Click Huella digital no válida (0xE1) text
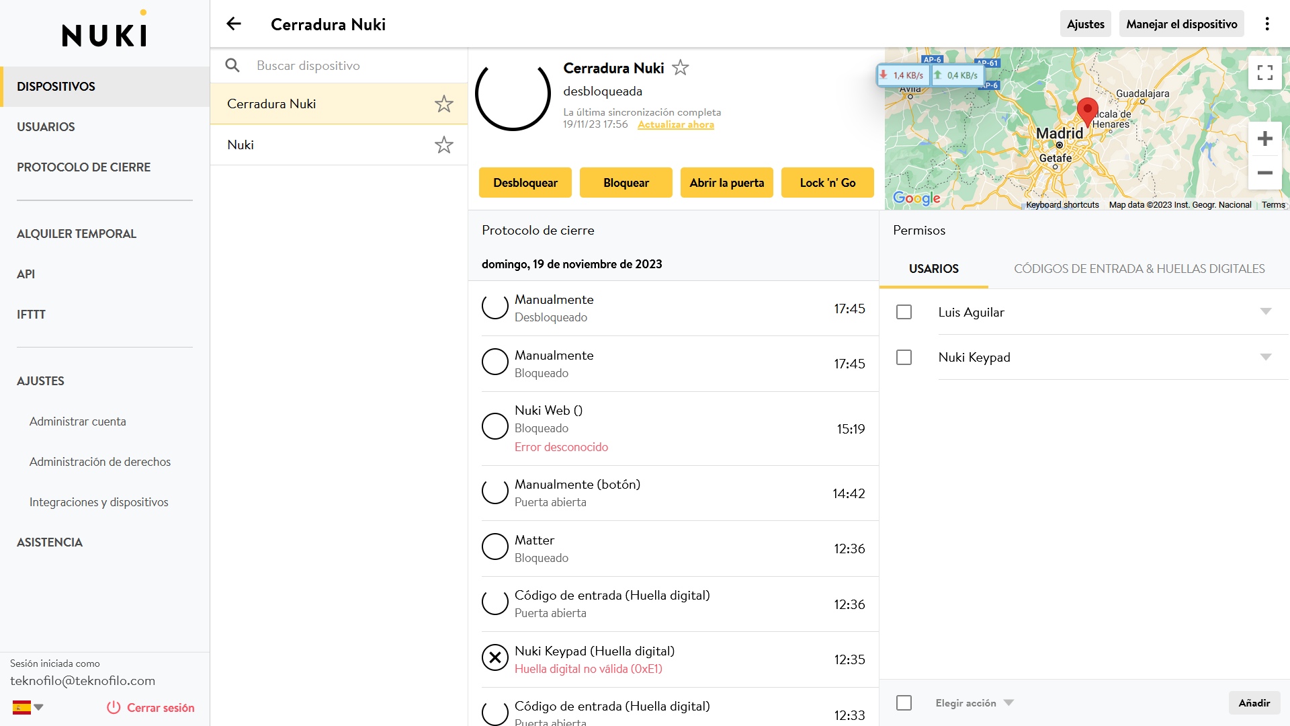This screenshot has width=1290, height=726. click(589, 669)
